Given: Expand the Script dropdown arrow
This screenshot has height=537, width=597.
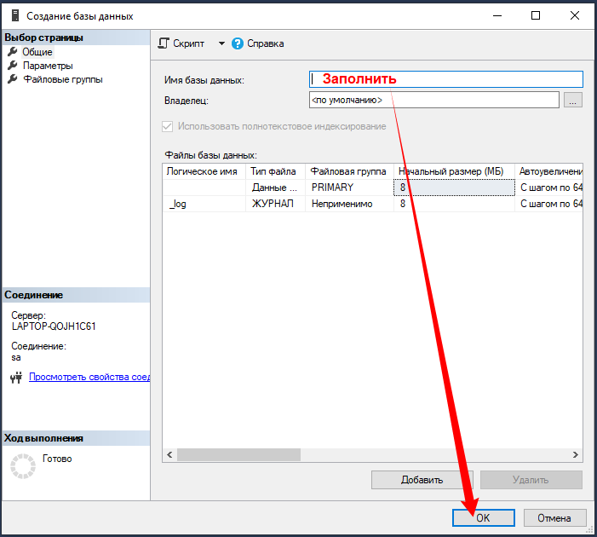Looking at the screenshot, I should click(x=221, y=43).
